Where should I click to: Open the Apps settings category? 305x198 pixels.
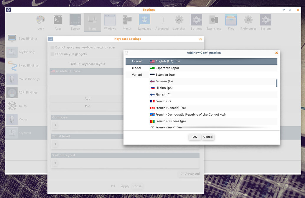pos(58,22)
